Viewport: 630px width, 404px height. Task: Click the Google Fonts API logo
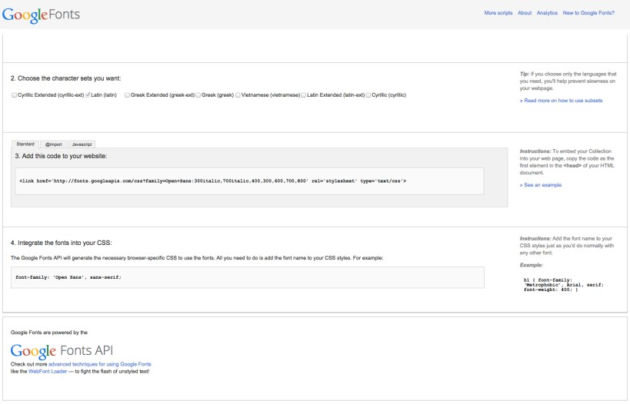click(62, 351)
